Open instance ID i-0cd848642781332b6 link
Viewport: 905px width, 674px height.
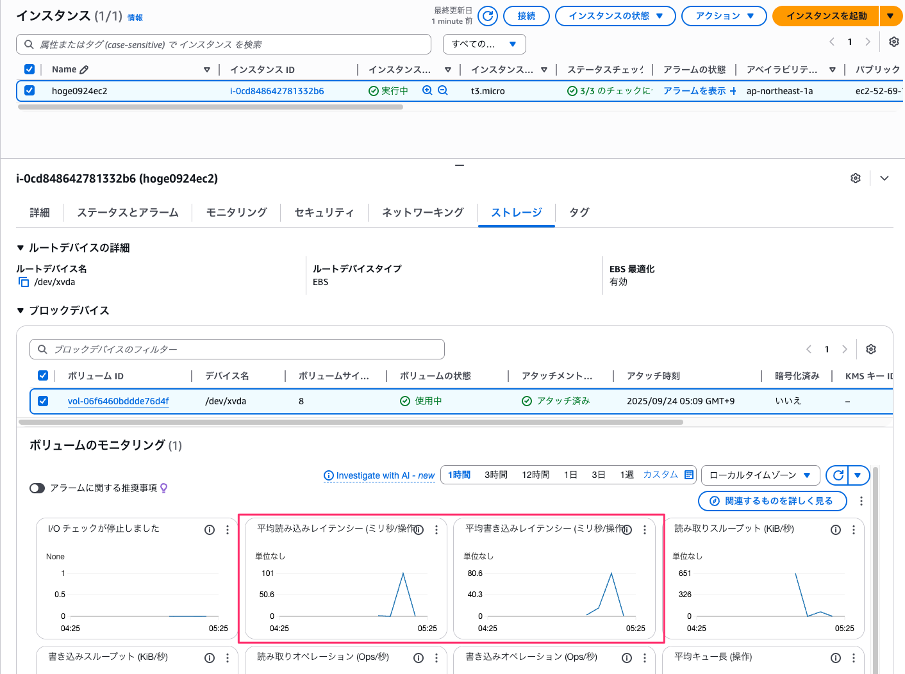pyautogui.click(x=277, y=91)
